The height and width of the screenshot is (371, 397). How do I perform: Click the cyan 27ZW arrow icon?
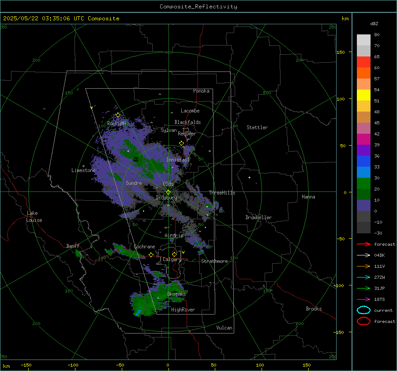[x=363, y=277]
